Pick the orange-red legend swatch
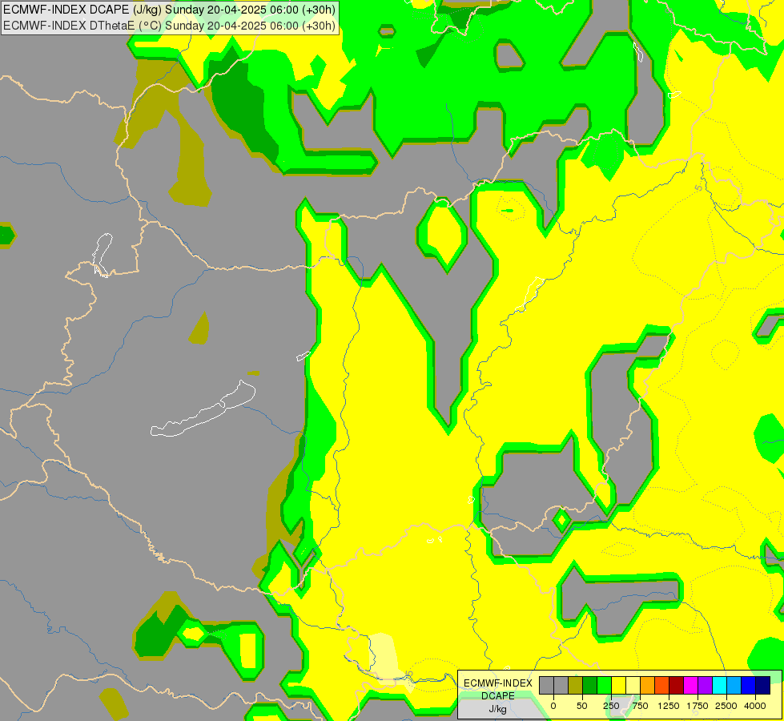 click(662, 685)
